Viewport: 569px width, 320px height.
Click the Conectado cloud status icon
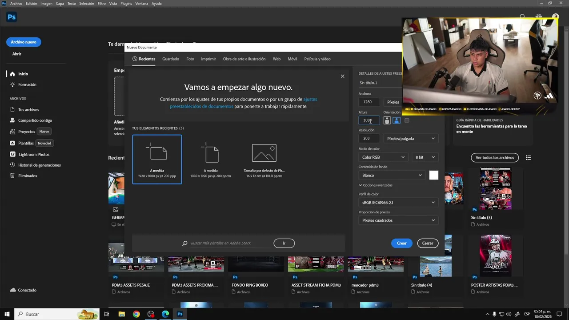(12, 290)
